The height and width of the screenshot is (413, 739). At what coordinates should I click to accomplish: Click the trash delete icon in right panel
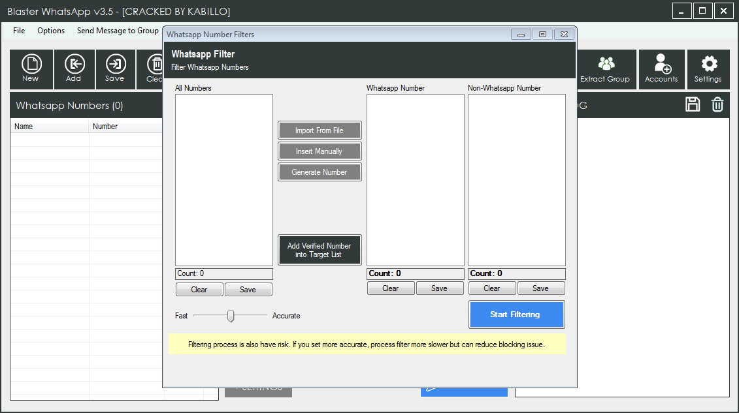click(x=717, y=104)
